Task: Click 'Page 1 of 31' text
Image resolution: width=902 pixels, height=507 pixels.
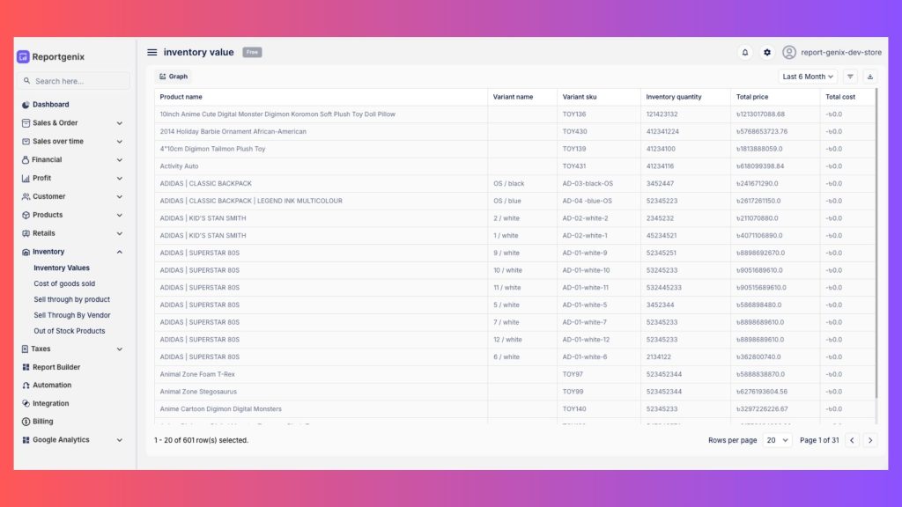Action: [819, 440]
